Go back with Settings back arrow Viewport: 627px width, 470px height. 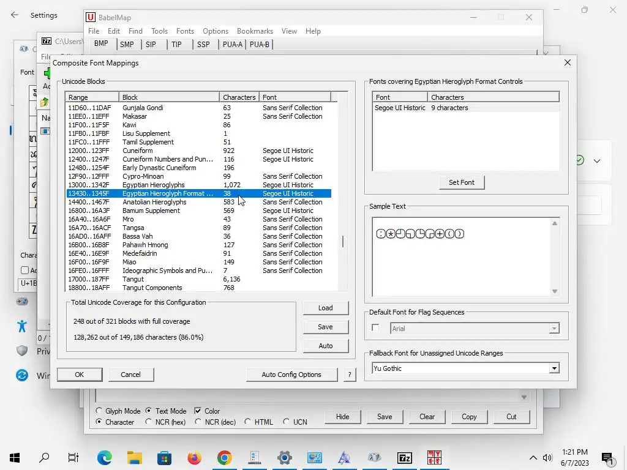point(15,15)
